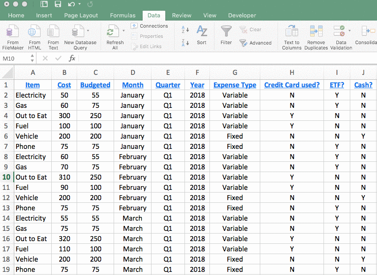Open the Review ribbon tab
Viewport: 377px width, 275px height.
click(181, 15)
